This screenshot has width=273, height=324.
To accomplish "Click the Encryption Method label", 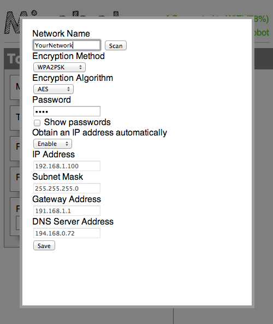I will (x=69, y=56).
